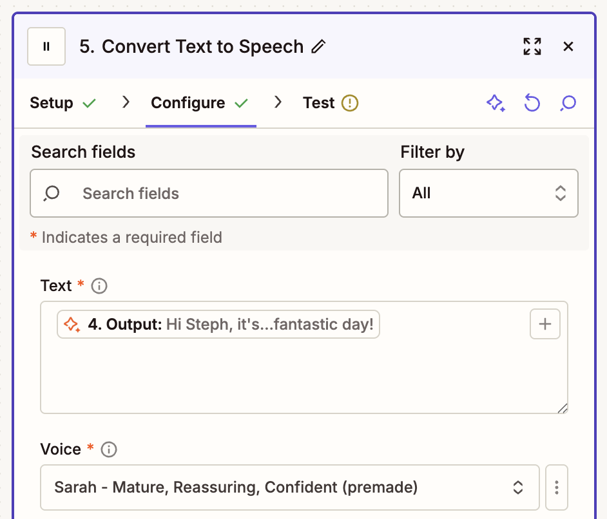
Task: Refresh the step with the circular arrow icon
Action: pos(532,103)
